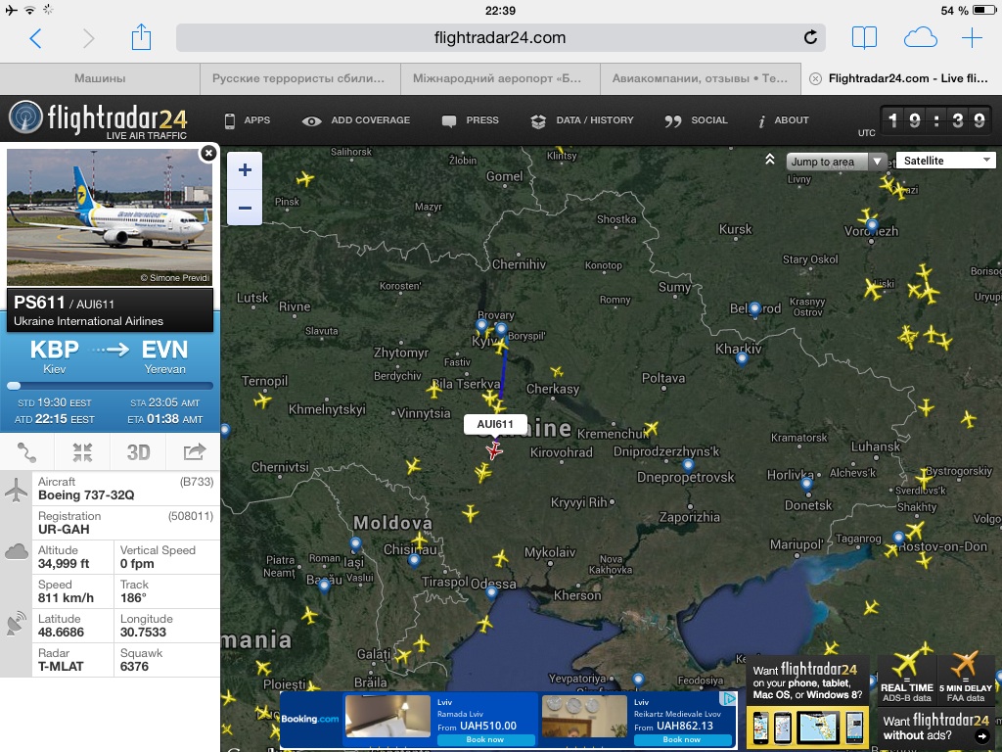The height and width of the screenshot is (752, 1002).
Task: Click the center-on-aircraft arrows icon
Action: coord(82,451)
